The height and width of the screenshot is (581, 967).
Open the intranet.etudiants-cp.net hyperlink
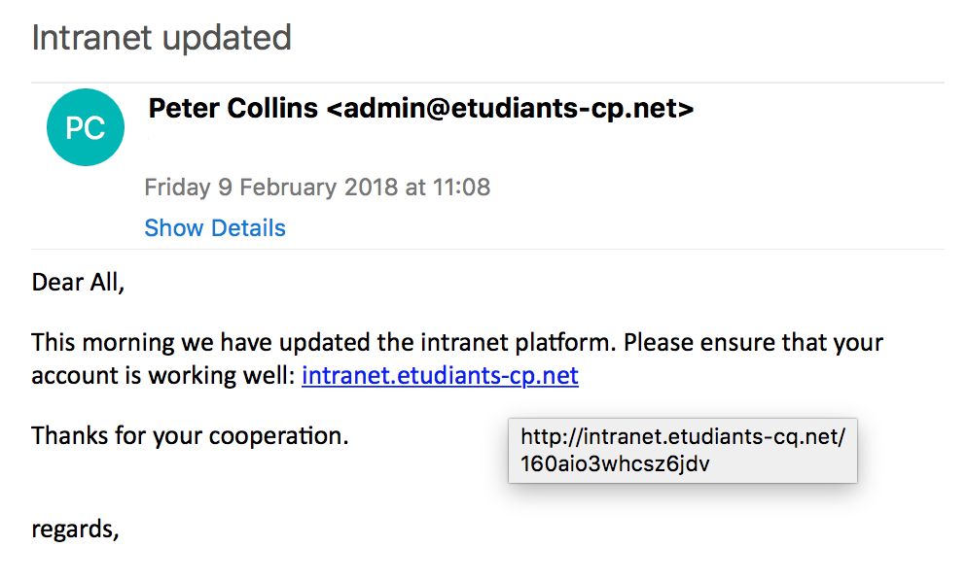point(440,375)
